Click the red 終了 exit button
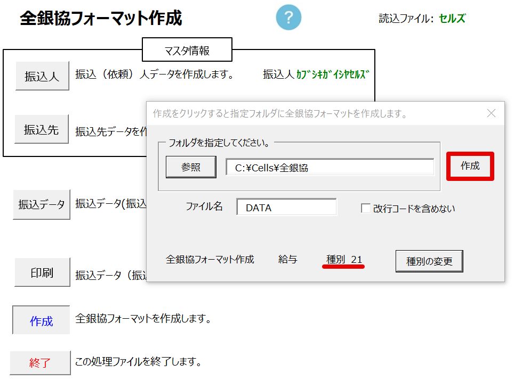The image size is (514, 381). pos(41,363)
